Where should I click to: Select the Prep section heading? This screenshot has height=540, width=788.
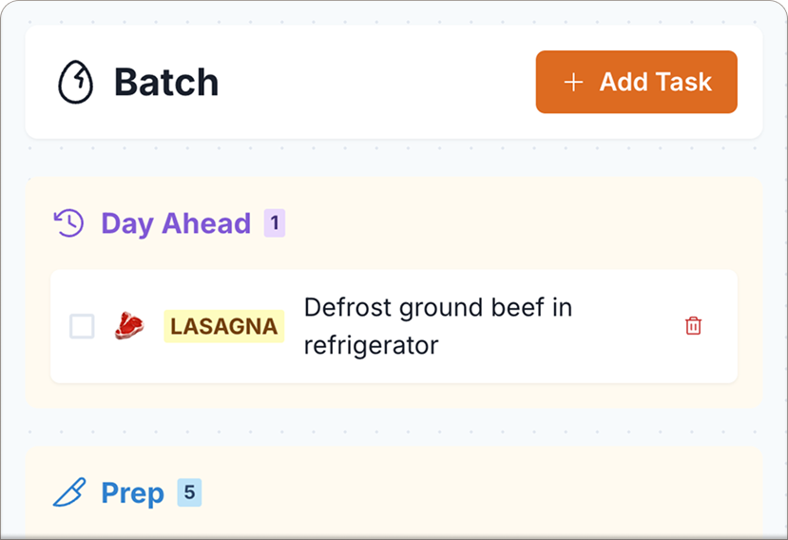[x=132, y=492]
